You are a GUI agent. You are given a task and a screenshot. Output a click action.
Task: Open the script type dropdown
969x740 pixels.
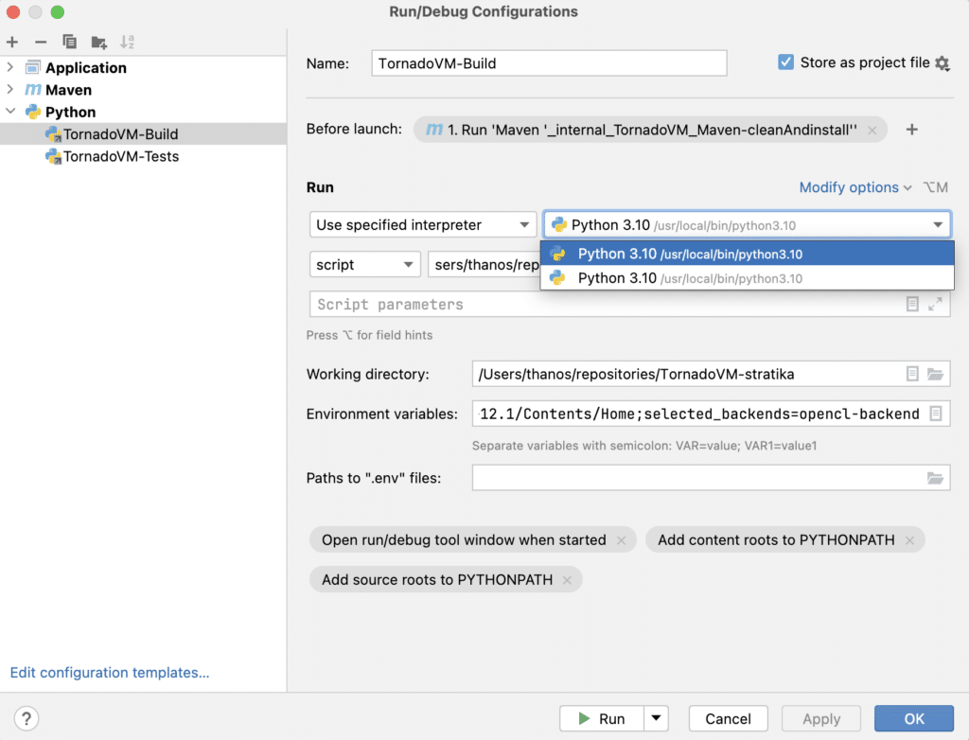pos(364,265)
